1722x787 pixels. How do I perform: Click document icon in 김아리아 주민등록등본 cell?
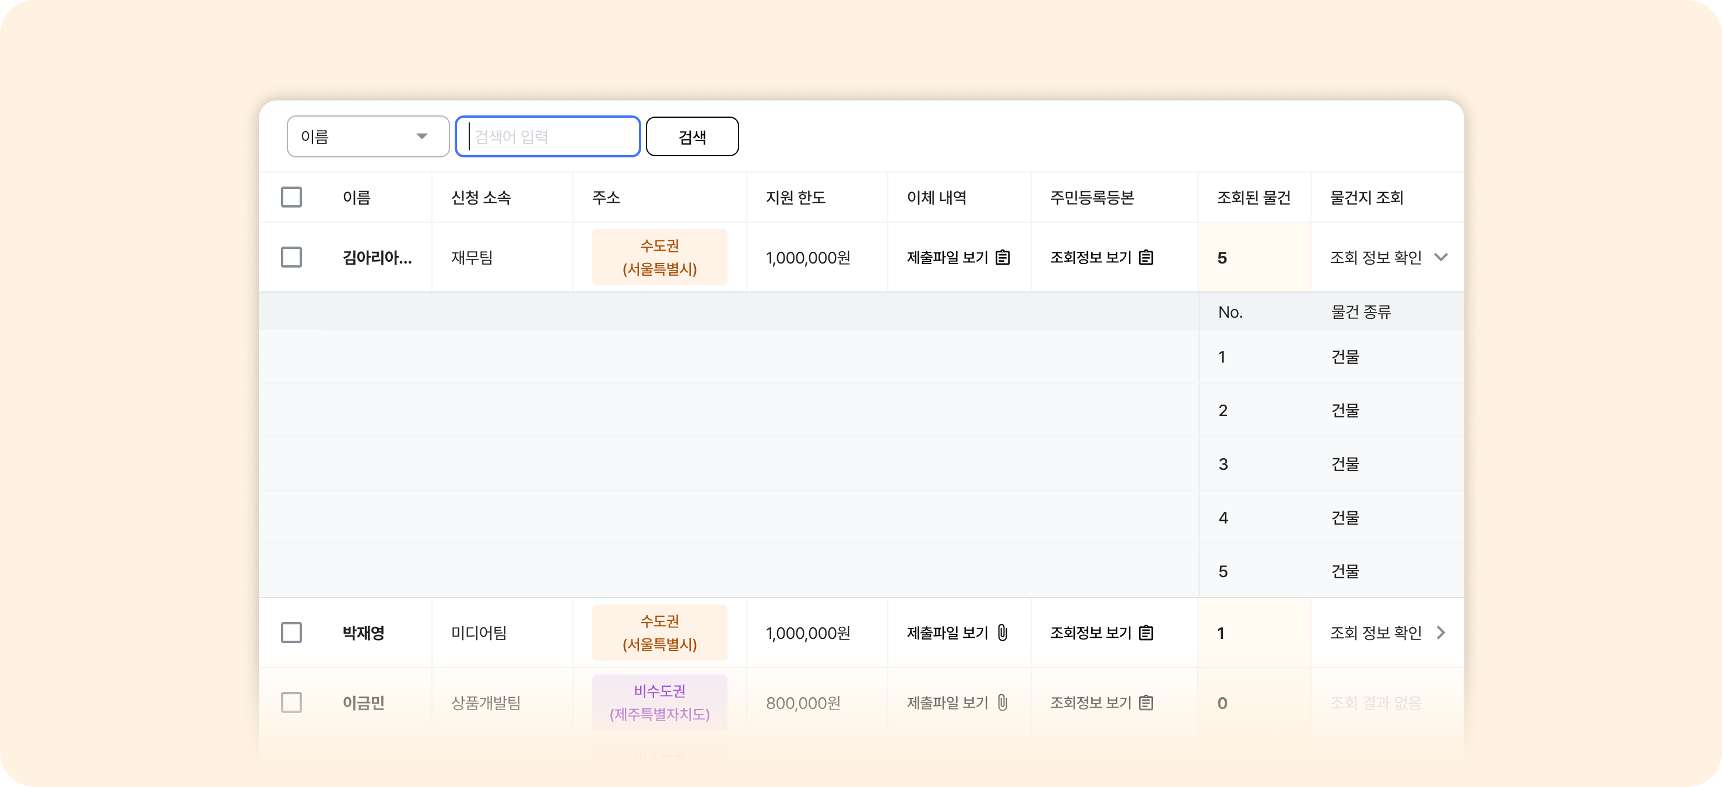pyautogui.click(x=1146, y=258)
